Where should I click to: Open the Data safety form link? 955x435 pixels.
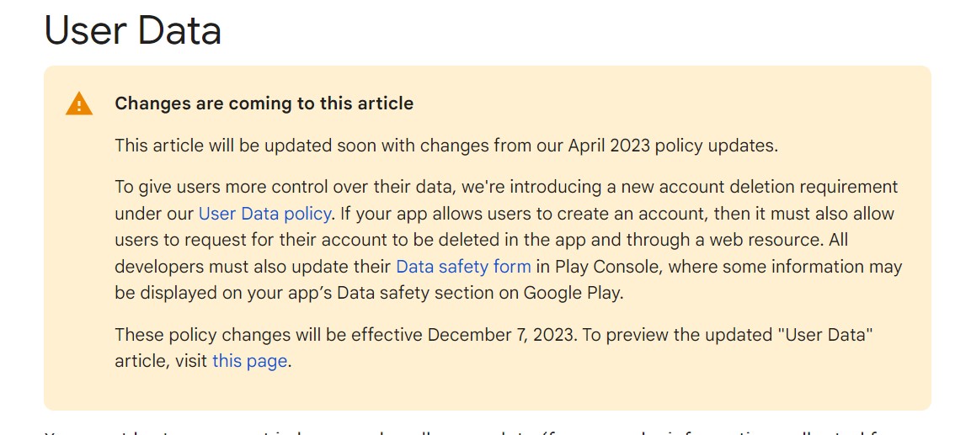[x=463, y=267]
